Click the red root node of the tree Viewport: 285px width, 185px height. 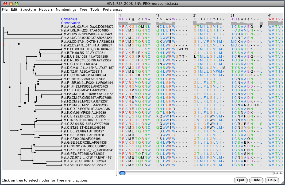3,45
